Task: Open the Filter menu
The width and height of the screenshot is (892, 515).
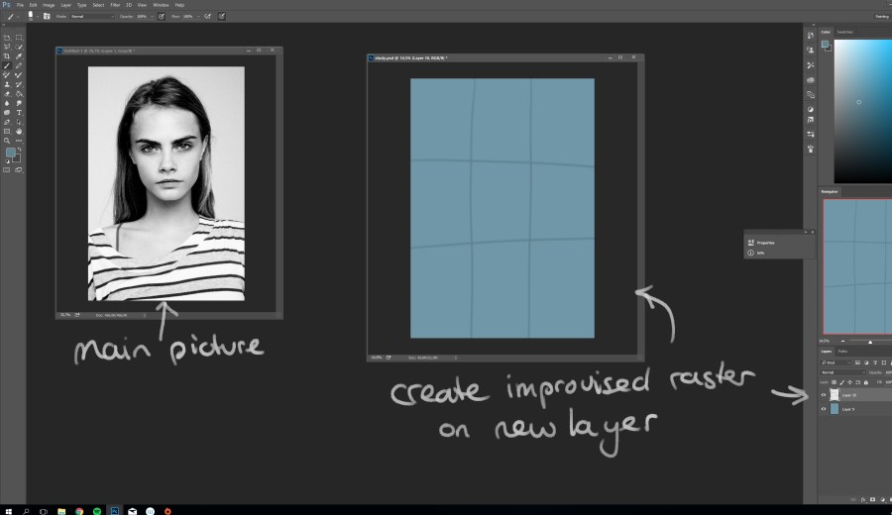Action: (x=116, y=5)
